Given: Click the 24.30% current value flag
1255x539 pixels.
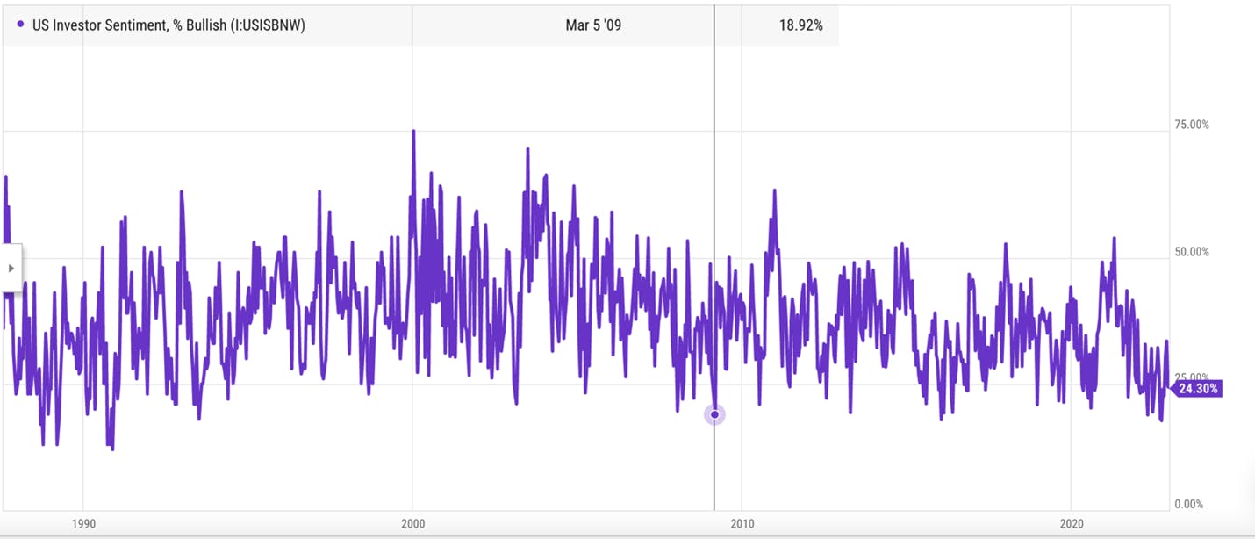Looking at the screenshot, I should (1197, 389).
